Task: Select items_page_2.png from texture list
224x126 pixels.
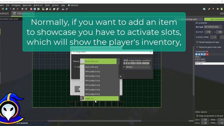Action: pos(99,80)
